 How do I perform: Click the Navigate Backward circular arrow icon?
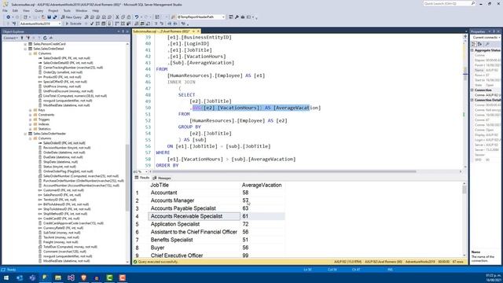(x=8, y=17)
